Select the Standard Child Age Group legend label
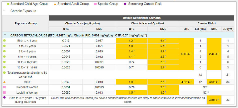The image size is (238, 108). (30, 4)
